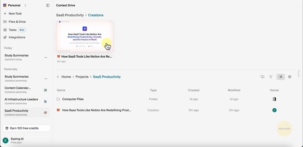This screenshot has width=303, height=147.
Task: Open options menu for today's Study Summaries
Action: tap(46, 58)
